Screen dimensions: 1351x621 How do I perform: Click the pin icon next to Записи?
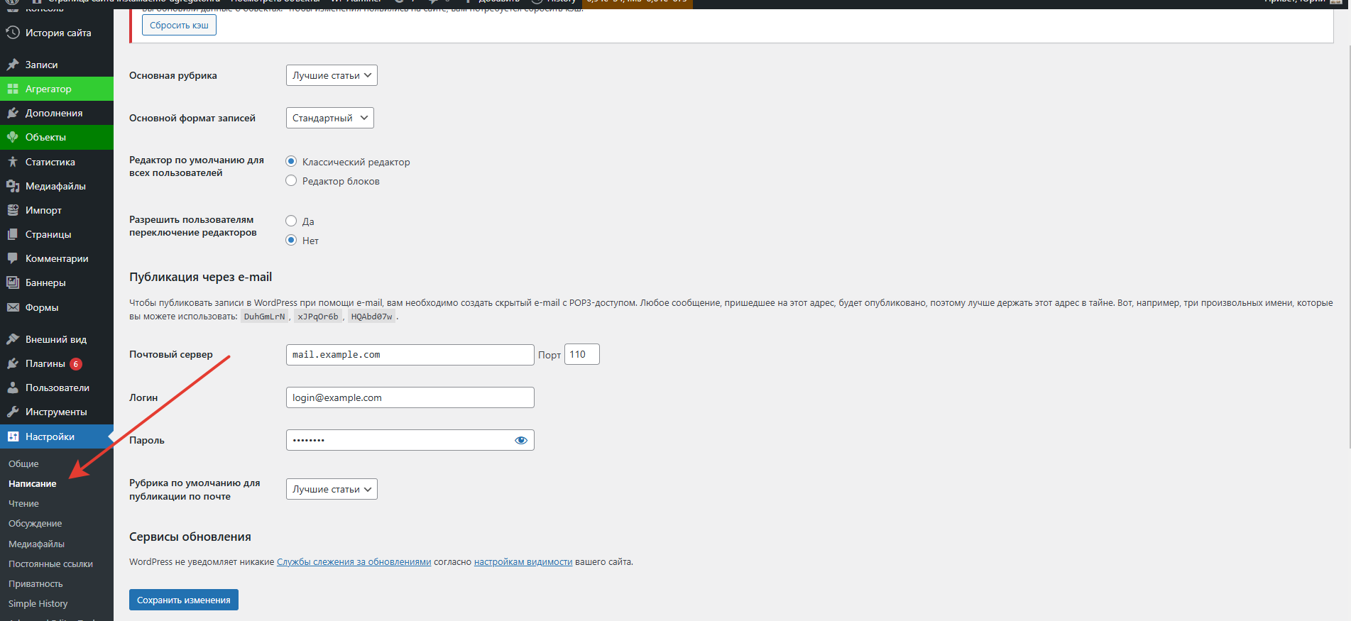pyautogui.click(x=13, y=65)
